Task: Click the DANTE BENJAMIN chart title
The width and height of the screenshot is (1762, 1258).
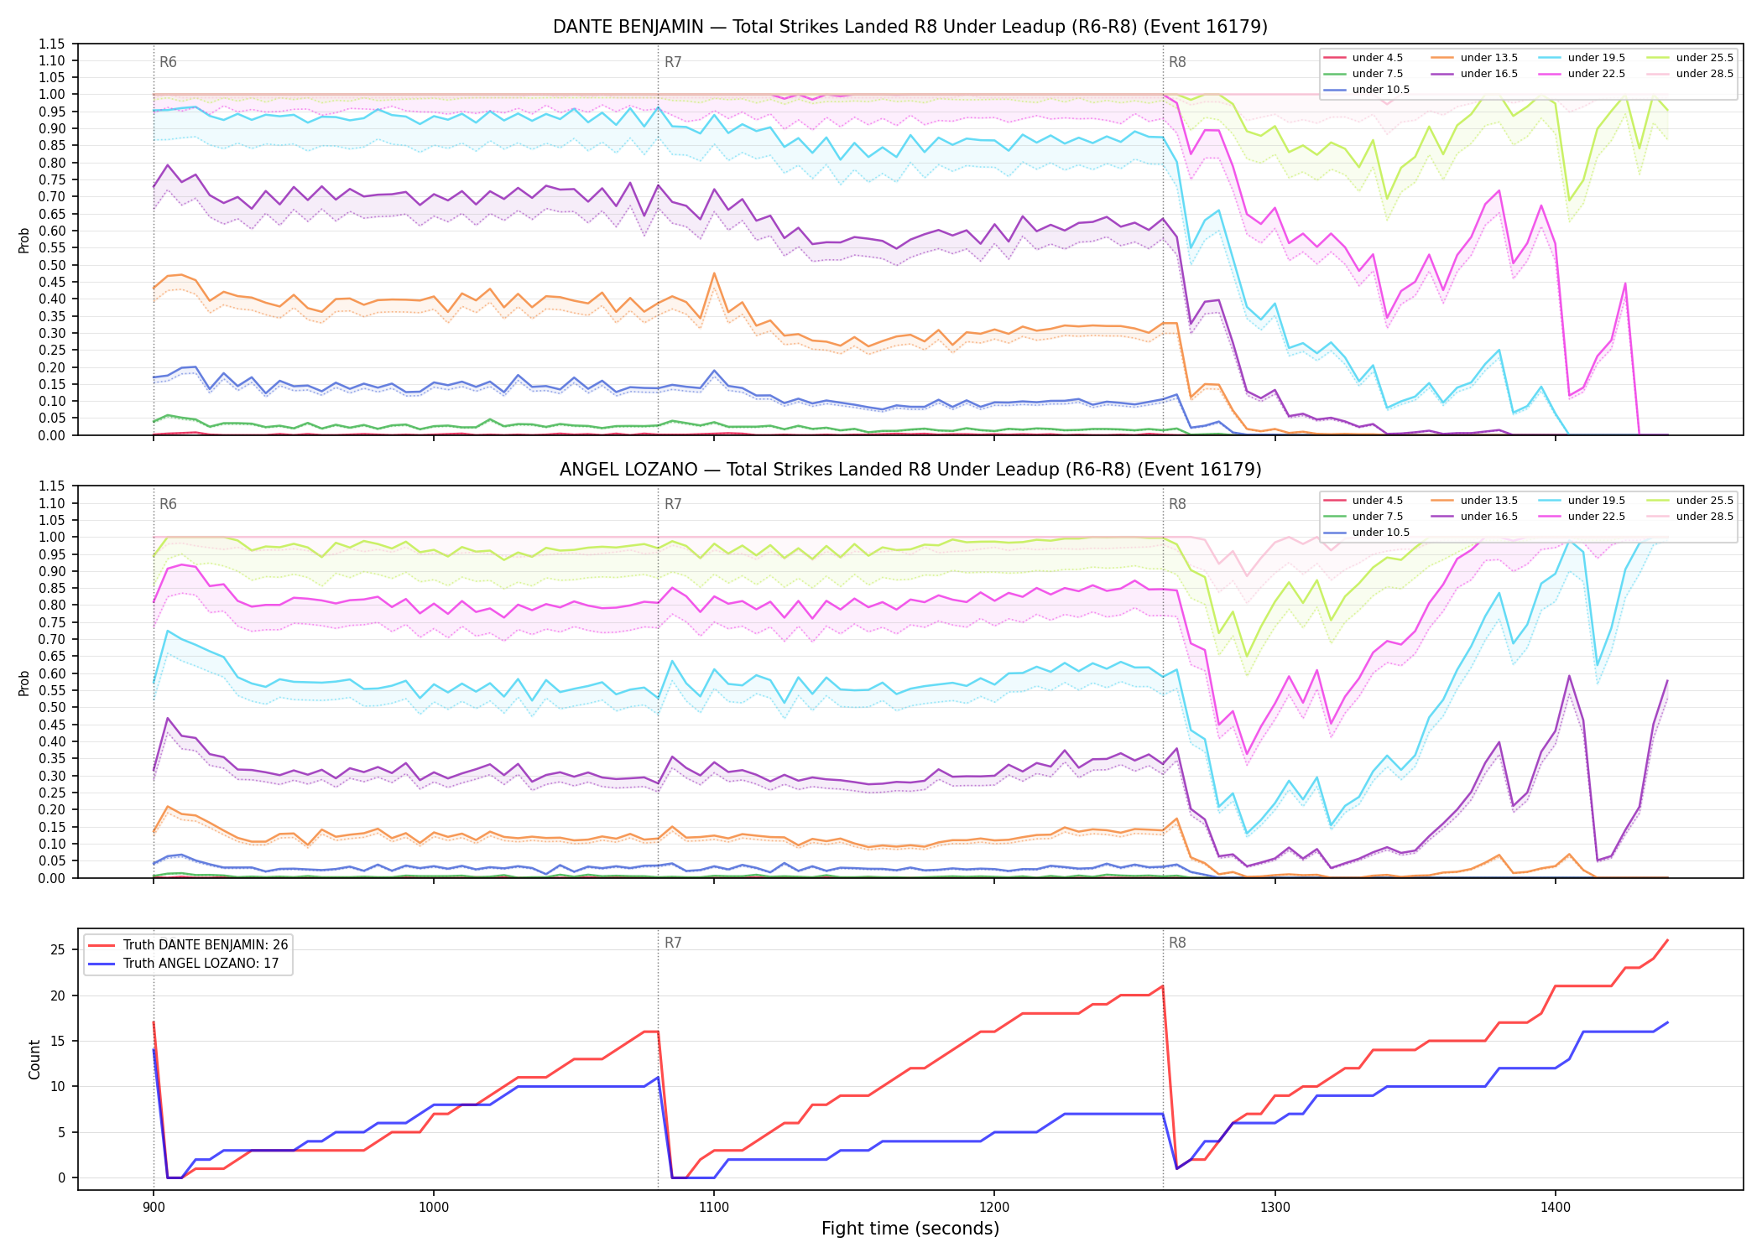Action: click(x=910, y=27)
